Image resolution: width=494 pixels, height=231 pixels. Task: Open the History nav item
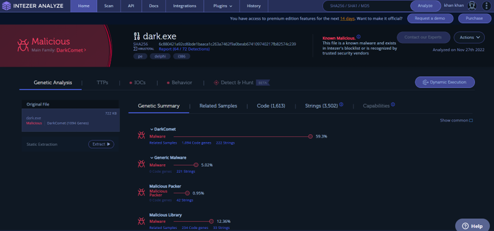tap(254, 6)
